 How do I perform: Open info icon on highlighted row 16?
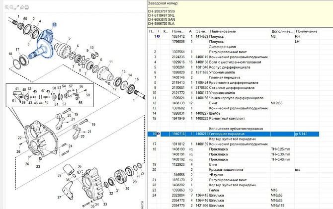(159, 134)
